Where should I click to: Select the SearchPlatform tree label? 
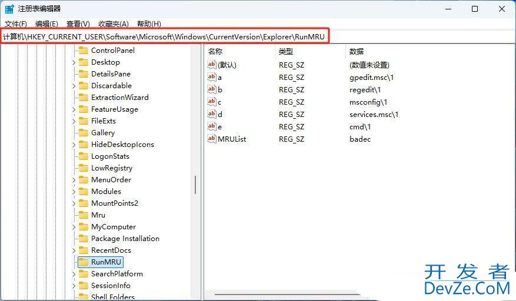click(x=117, y=274)
